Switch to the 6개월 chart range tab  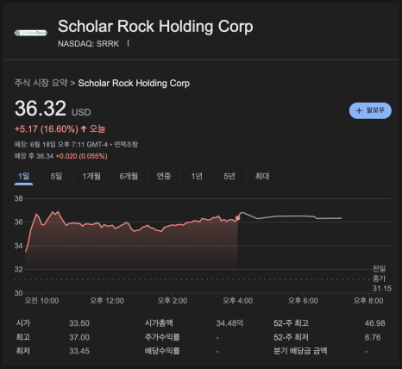(x=129, y=176)
